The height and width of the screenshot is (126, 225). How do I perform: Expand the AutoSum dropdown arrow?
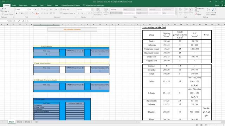pyautogui.click(x=205, y=9)
